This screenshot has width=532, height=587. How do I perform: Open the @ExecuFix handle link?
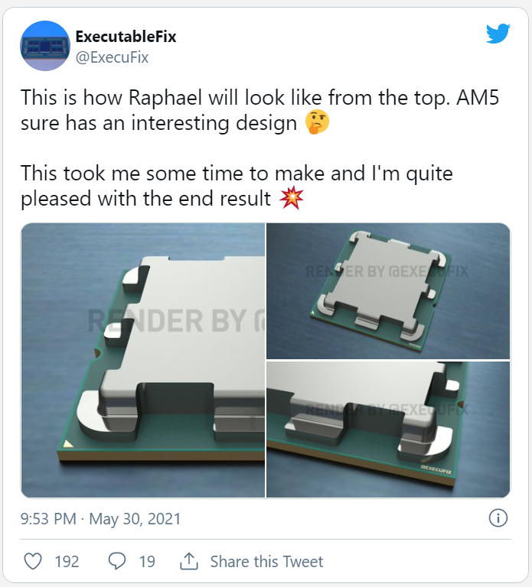pyautogui.click(x=112, y=57)
